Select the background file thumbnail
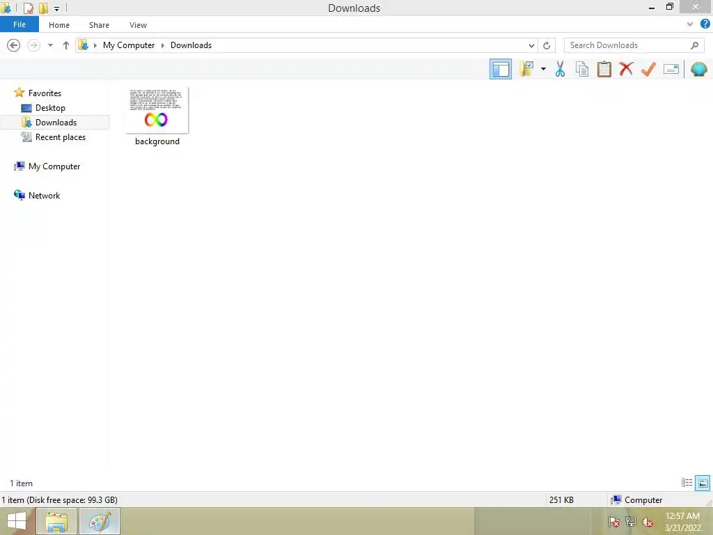Viewport: 713px width, 535px height. [x=157, y=110]
